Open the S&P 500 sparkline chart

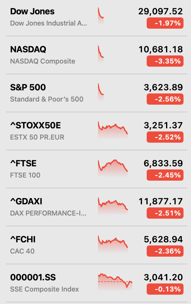[101, 92]
